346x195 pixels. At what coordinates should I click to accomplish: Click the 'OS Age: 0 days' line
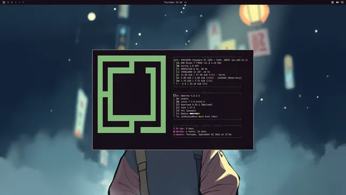(183, 128)
